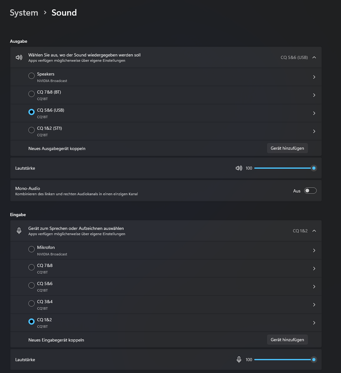
Task: Mute input via microphone icon beside volume
Action: [x=239, y=359]
